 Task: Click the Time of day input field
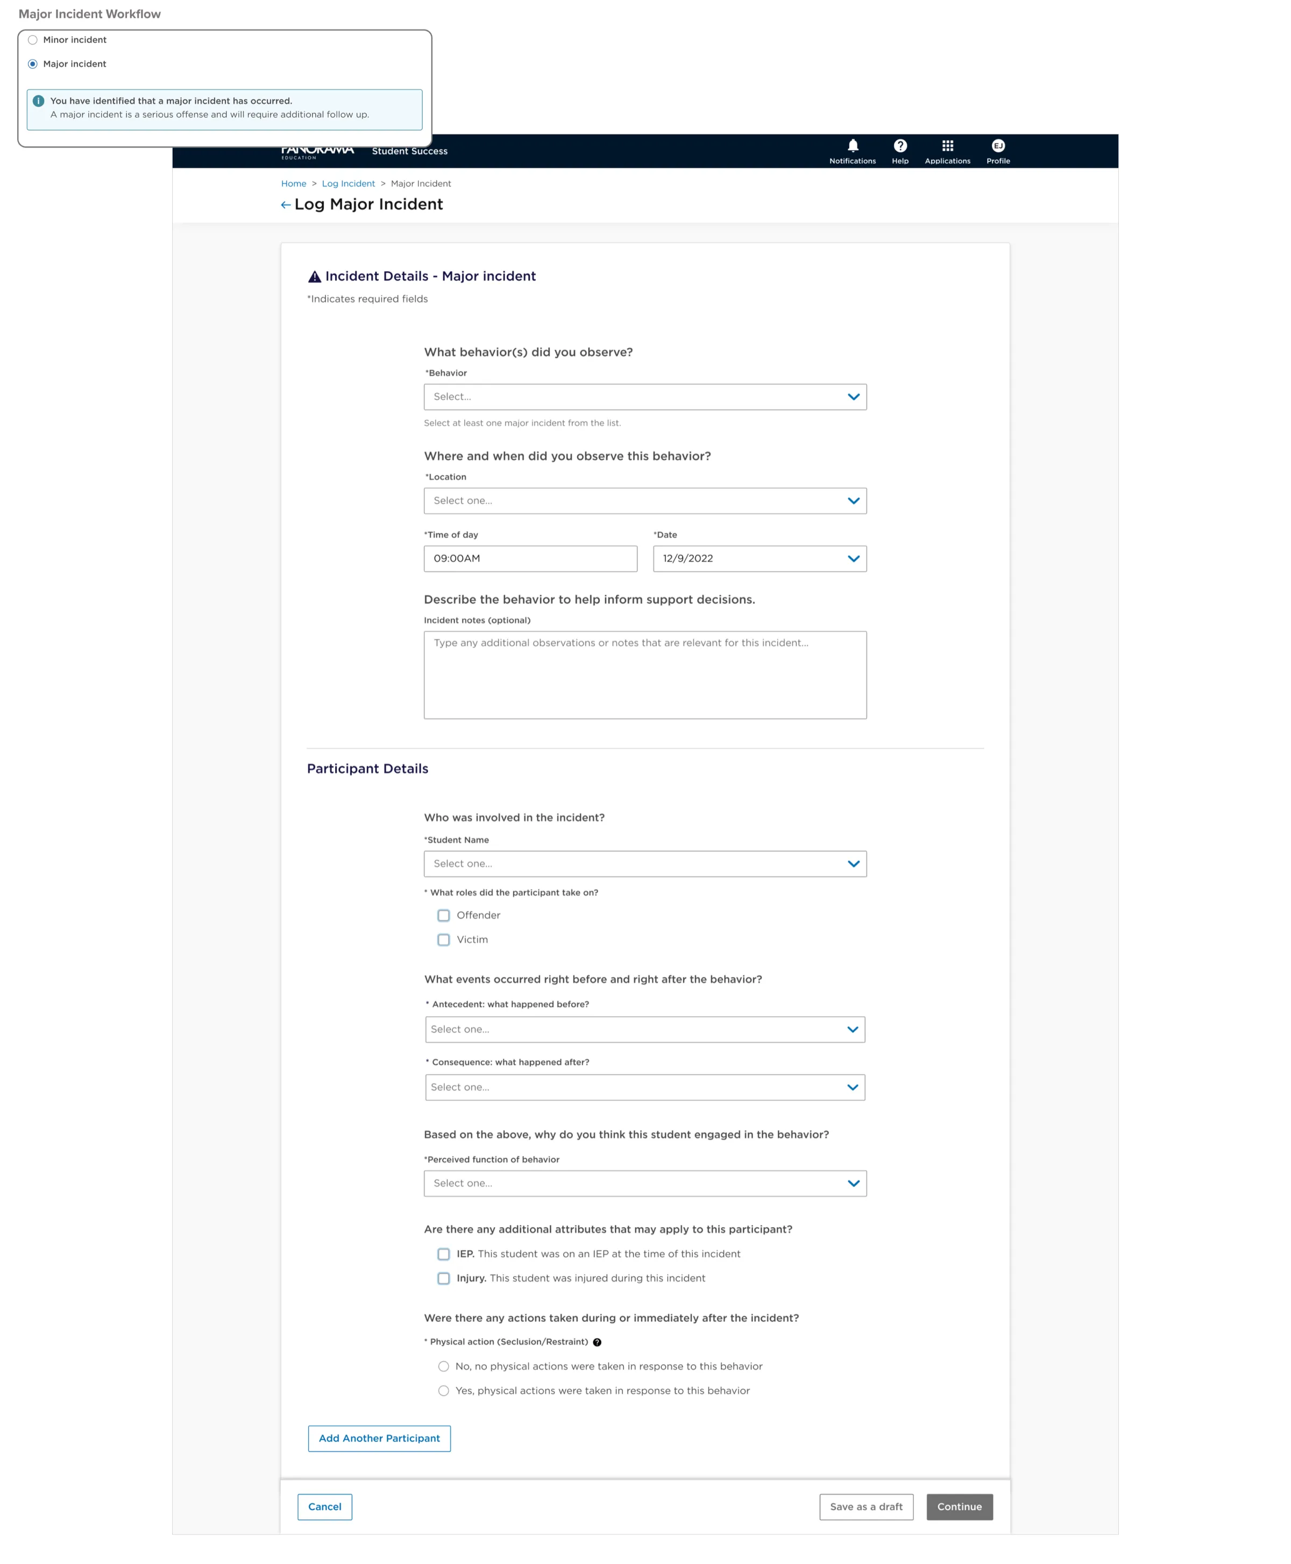530,559
